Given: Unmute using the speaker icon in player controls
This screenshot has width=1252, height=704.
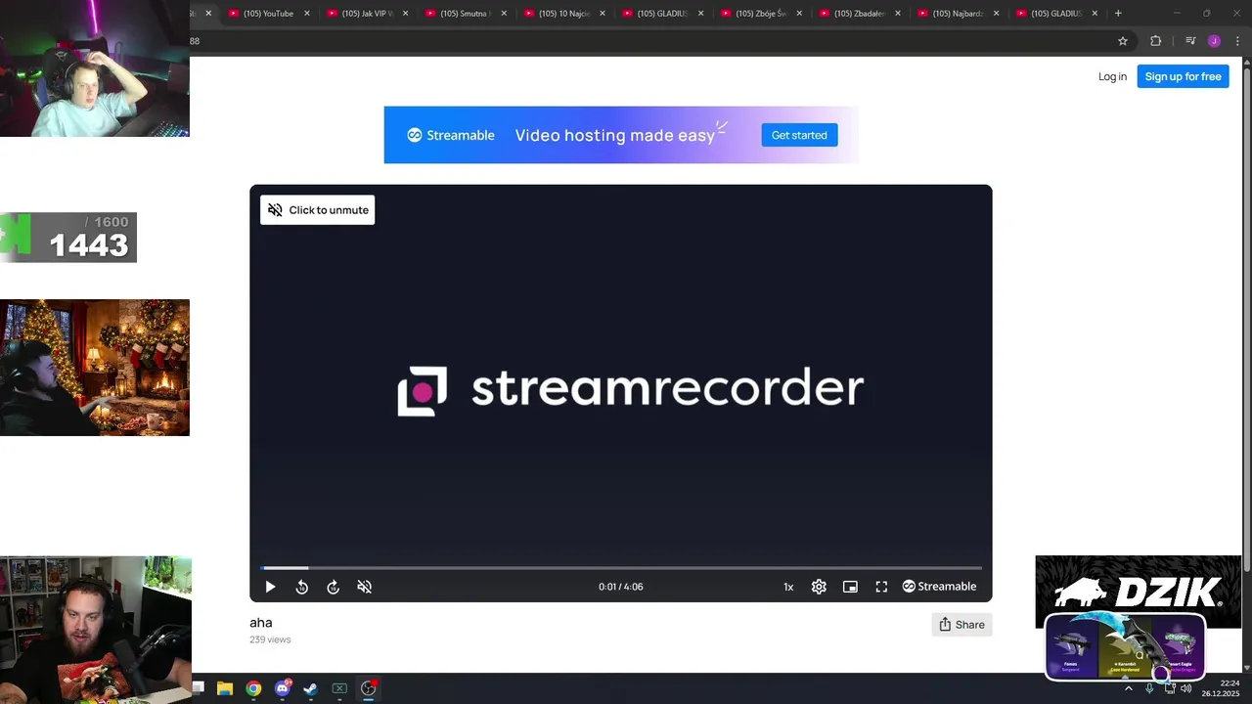Looking at the screenshot, I should tap(364, 587).
